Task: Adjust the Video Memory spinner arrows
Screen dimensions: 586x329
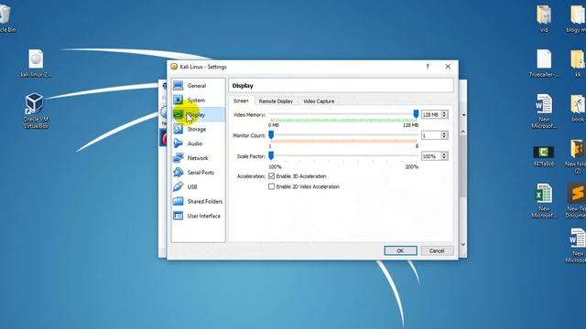Action: [444, 114]
